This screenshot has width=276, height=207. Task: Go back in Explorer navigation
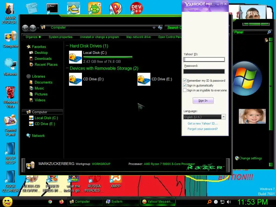coord(25,28)
